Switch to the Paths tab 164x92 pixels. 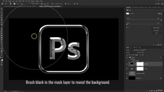pos(139,47)
